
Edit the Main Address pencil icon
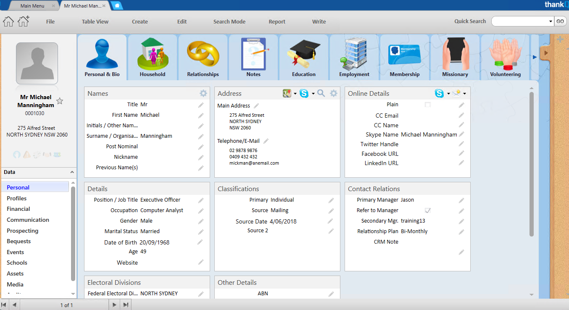[256, 105]
